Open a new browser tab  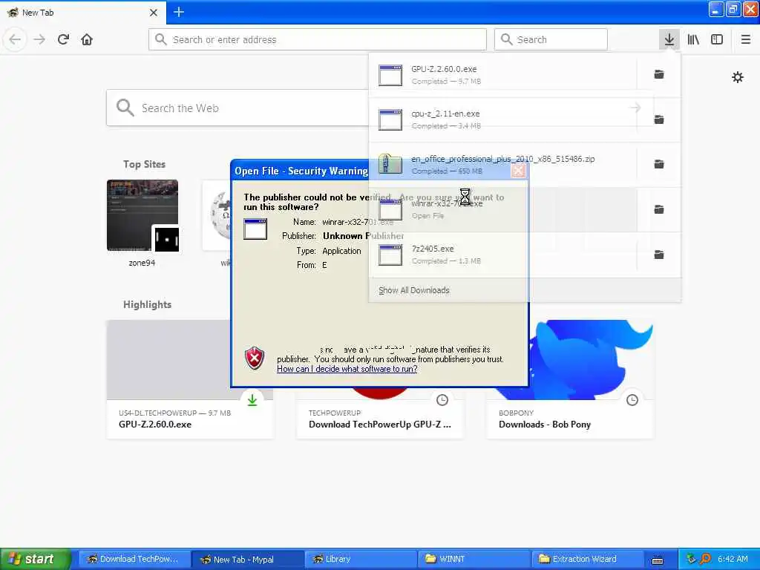tap(179, 12)
